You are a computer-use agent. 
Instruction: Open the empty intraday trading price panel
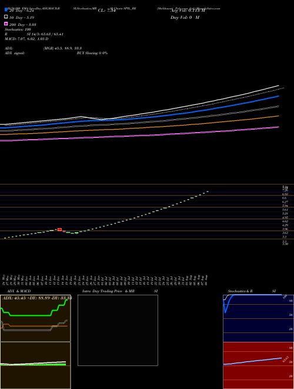pyautogui.click(x=118, y=330)
